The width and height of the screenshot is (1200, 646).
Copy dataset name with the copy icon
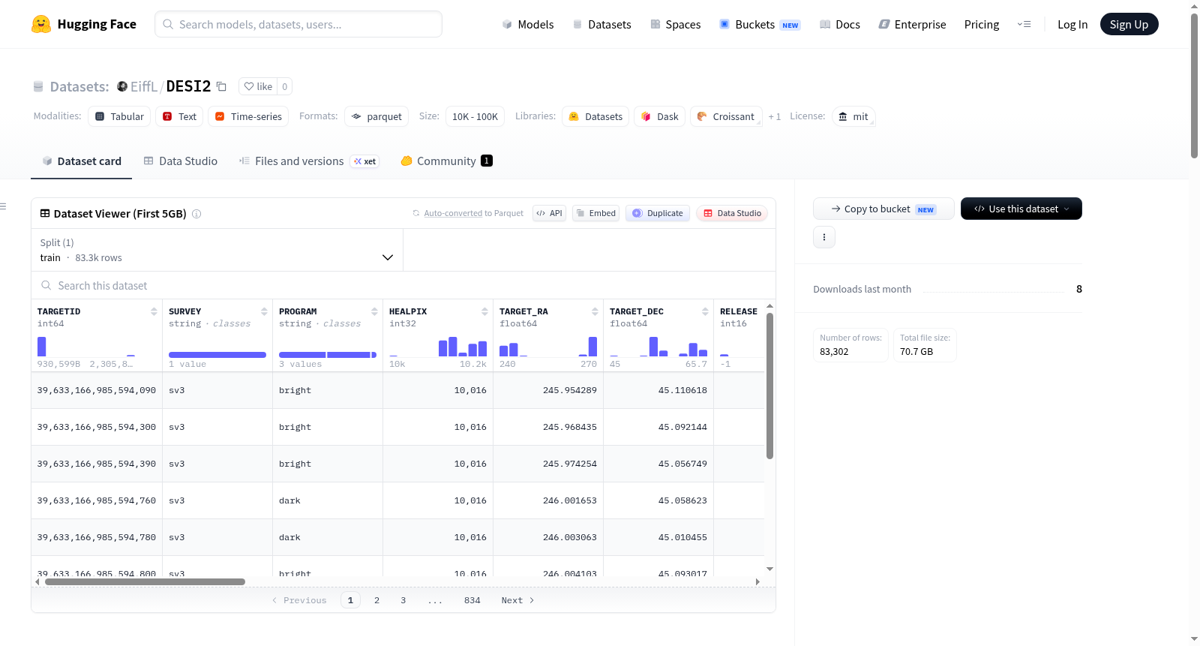tap(221, 86)
